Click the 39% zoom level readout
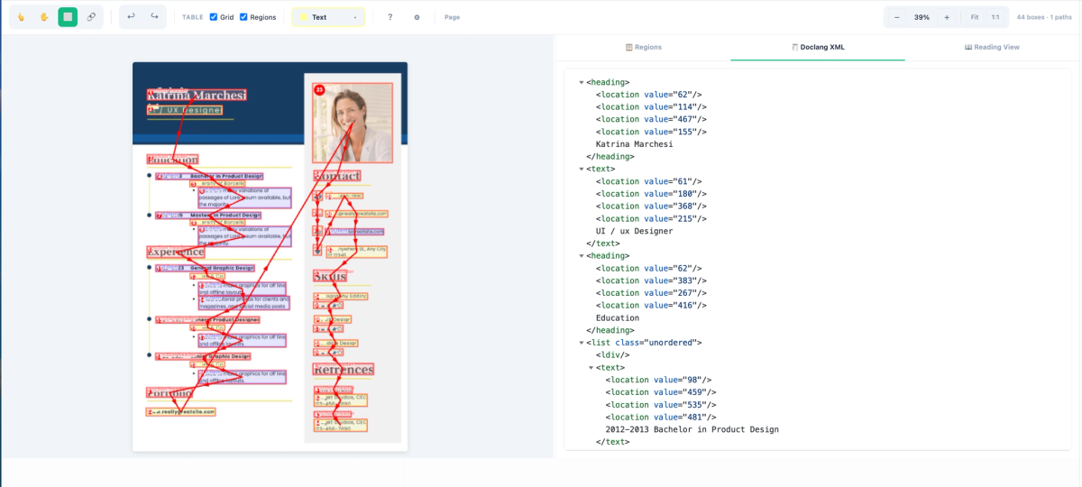The height and width of the screenshot is (487, 1082). pos(922,17)
